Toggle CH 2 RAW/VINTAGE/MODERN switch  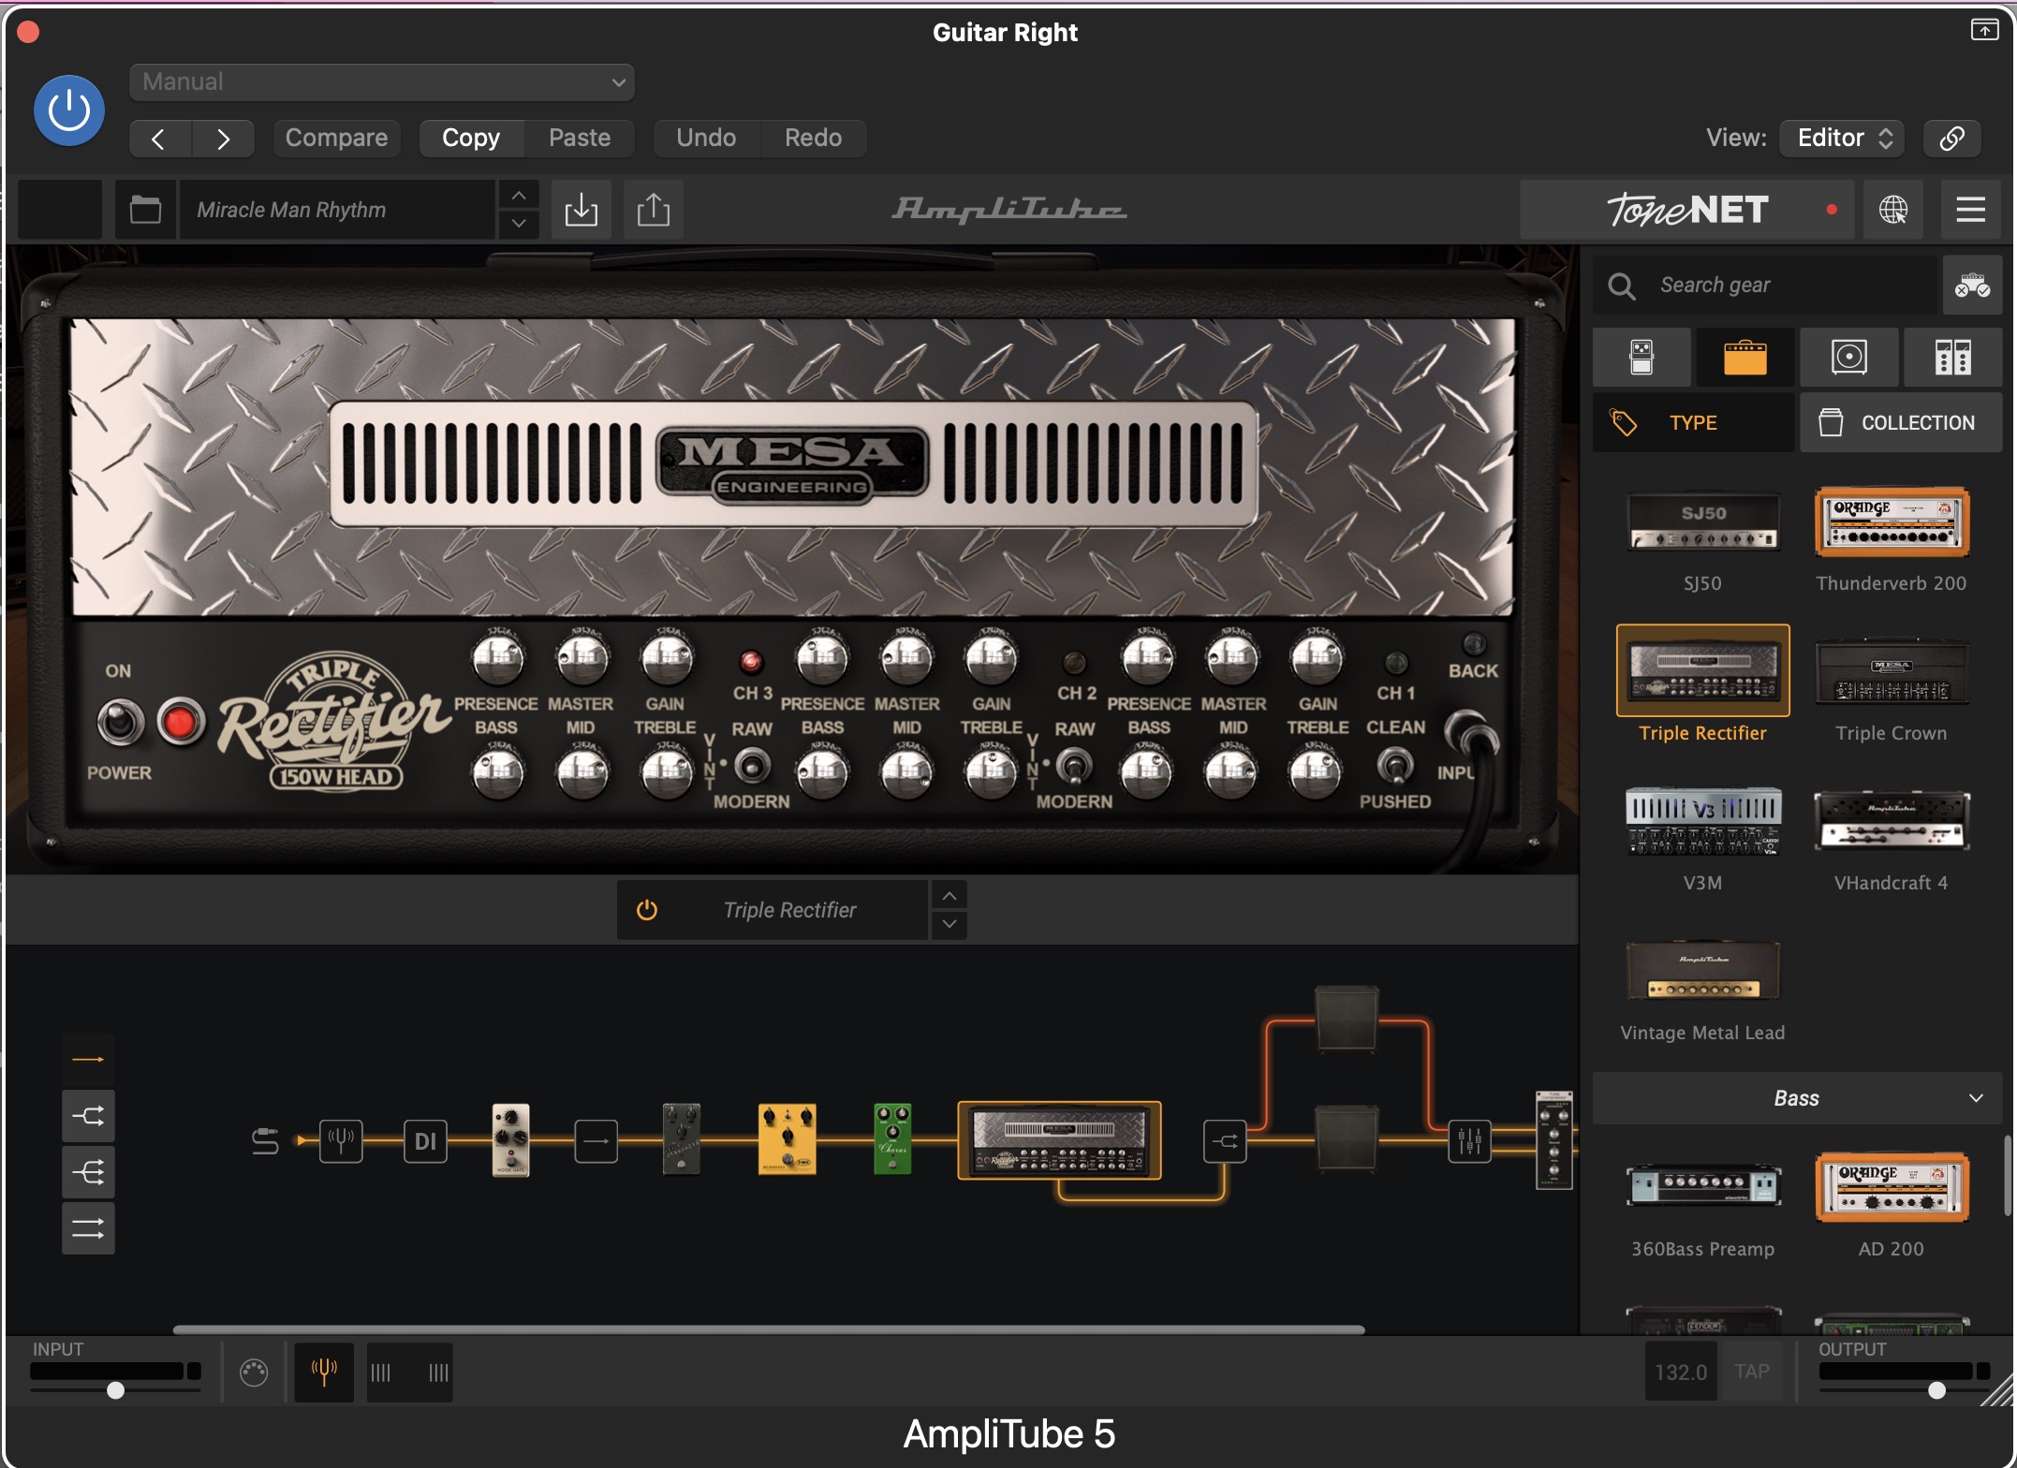[1075, 767]
